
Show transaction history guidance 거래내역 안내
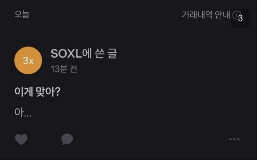pyautogui.click(x=206, y=15)
